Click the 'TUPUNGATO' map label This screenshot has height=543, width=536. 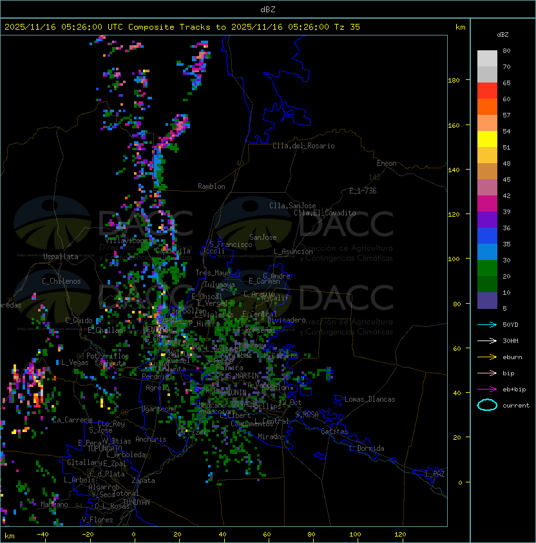(104, 448)
